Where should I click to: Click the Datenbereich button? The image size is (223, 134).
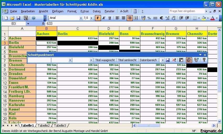148,60
